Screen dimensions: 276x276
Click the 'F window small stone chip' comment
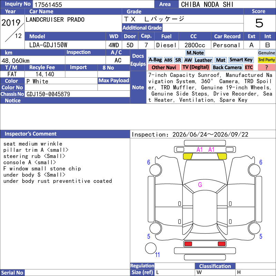coord(42,169)
